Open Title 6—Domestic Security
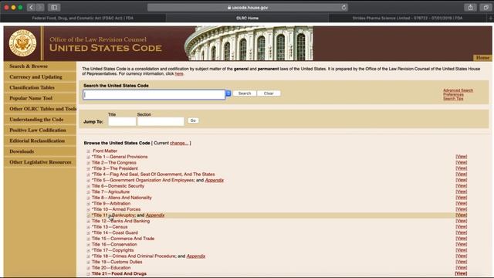 coord(118,186)
